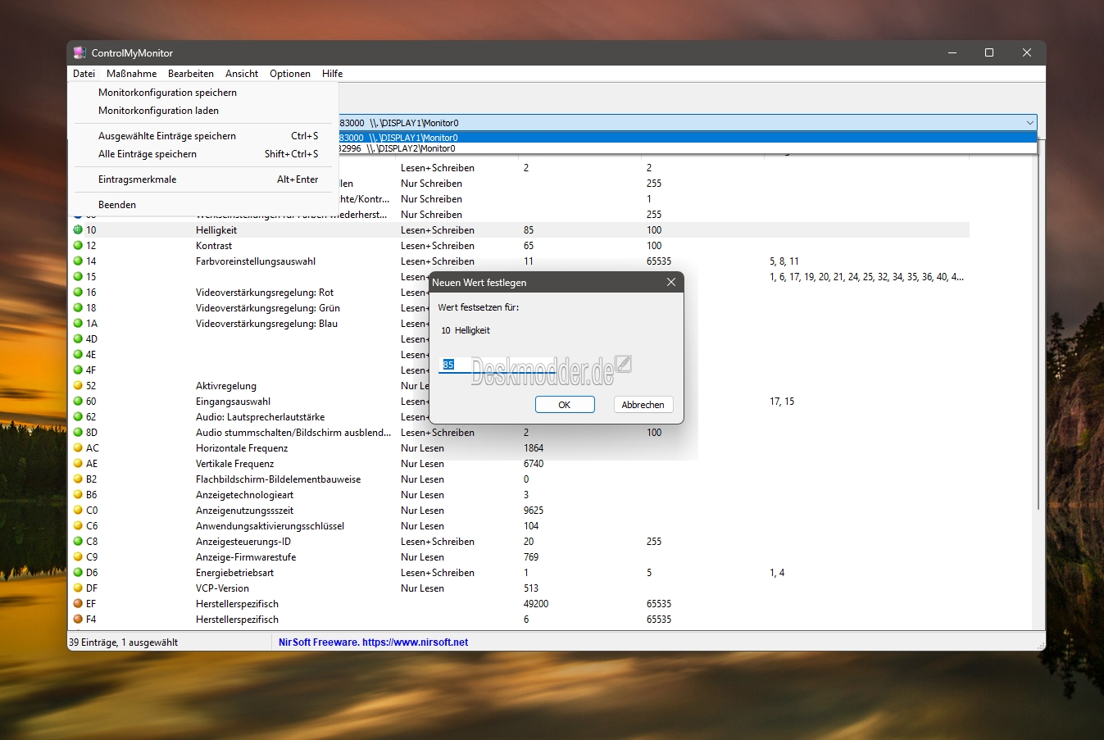1104x740 pixels.
Task: Close the Neuen Wert festlegen dialog
Action: (x=670, y=282)
